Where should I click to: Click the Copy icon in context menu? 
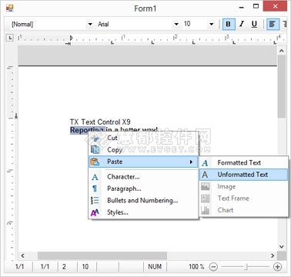(x=95, y=150)
